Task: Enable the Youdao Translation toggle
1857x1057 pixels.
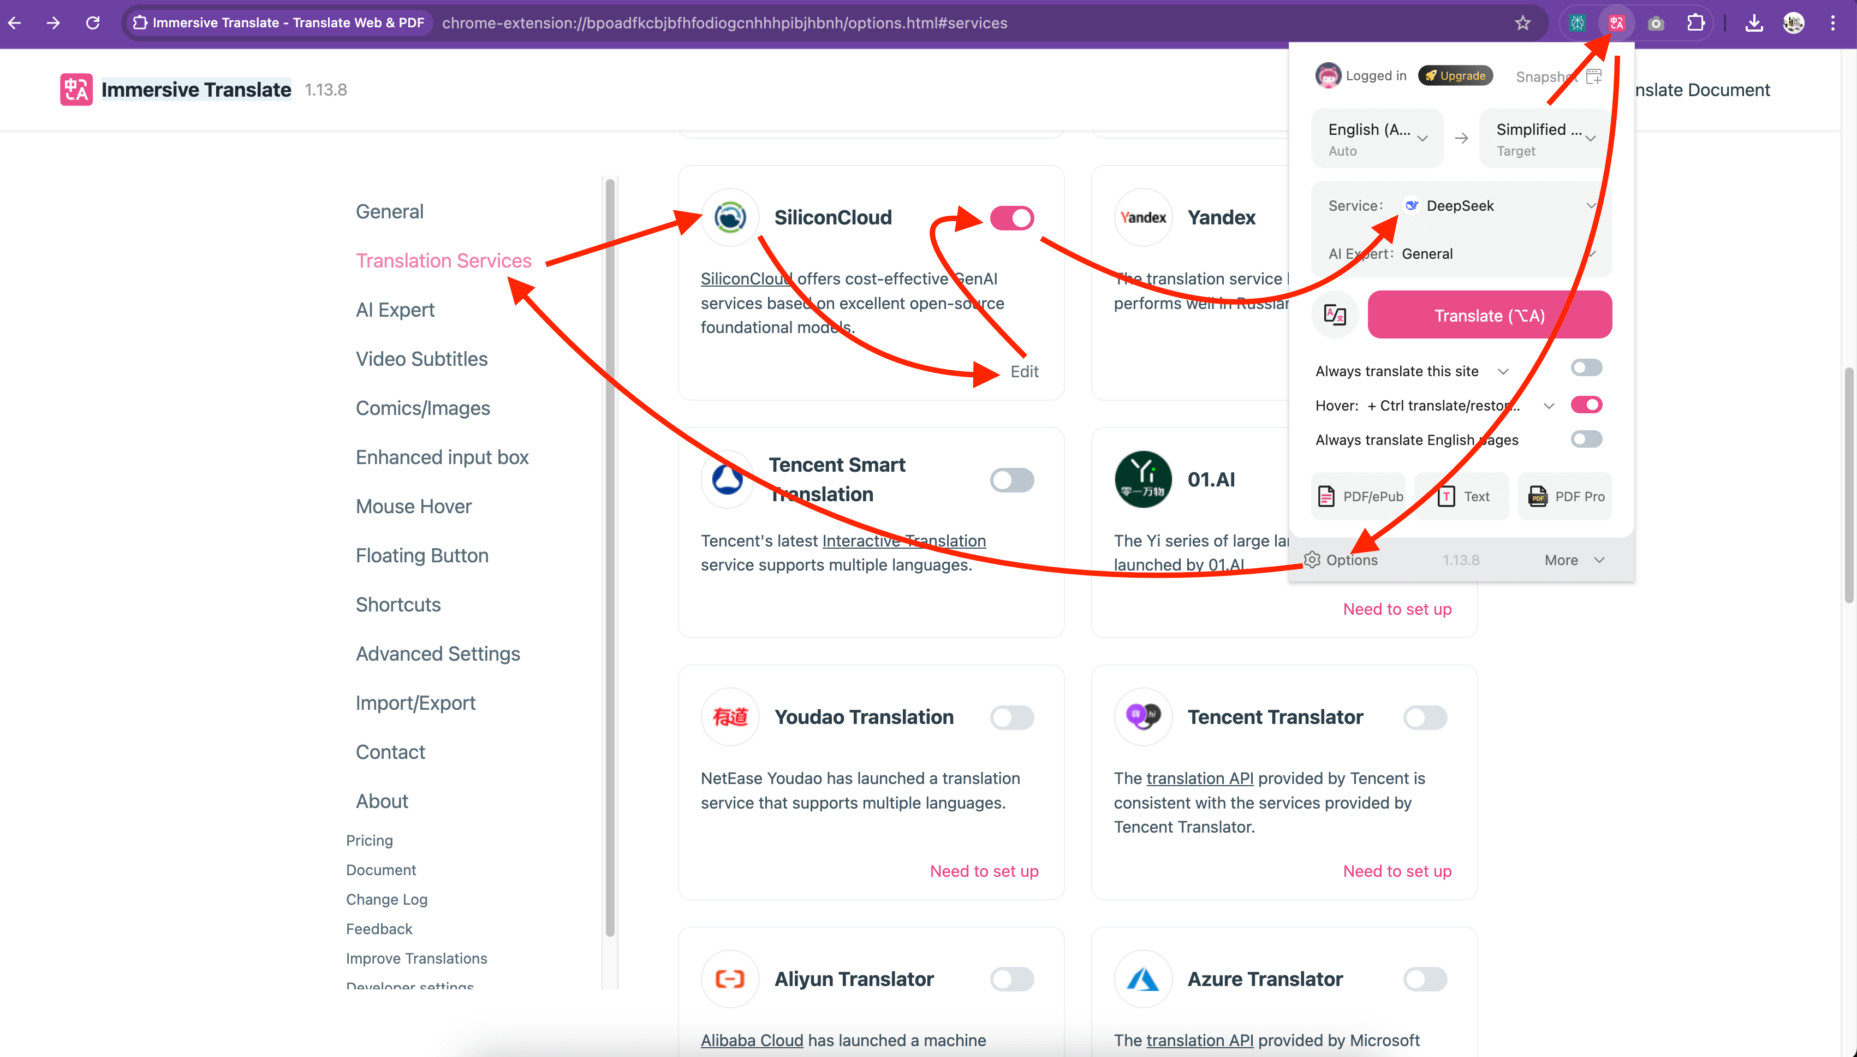Action: point(1011,717)
